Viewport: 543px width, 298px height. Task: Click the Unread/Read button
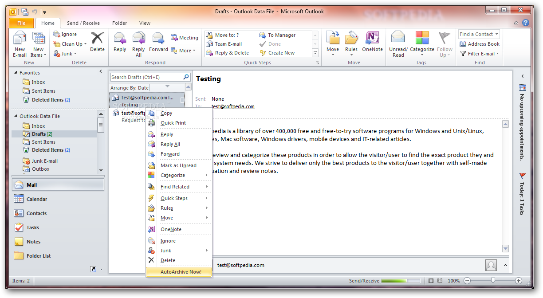click(x=398, y=44)
